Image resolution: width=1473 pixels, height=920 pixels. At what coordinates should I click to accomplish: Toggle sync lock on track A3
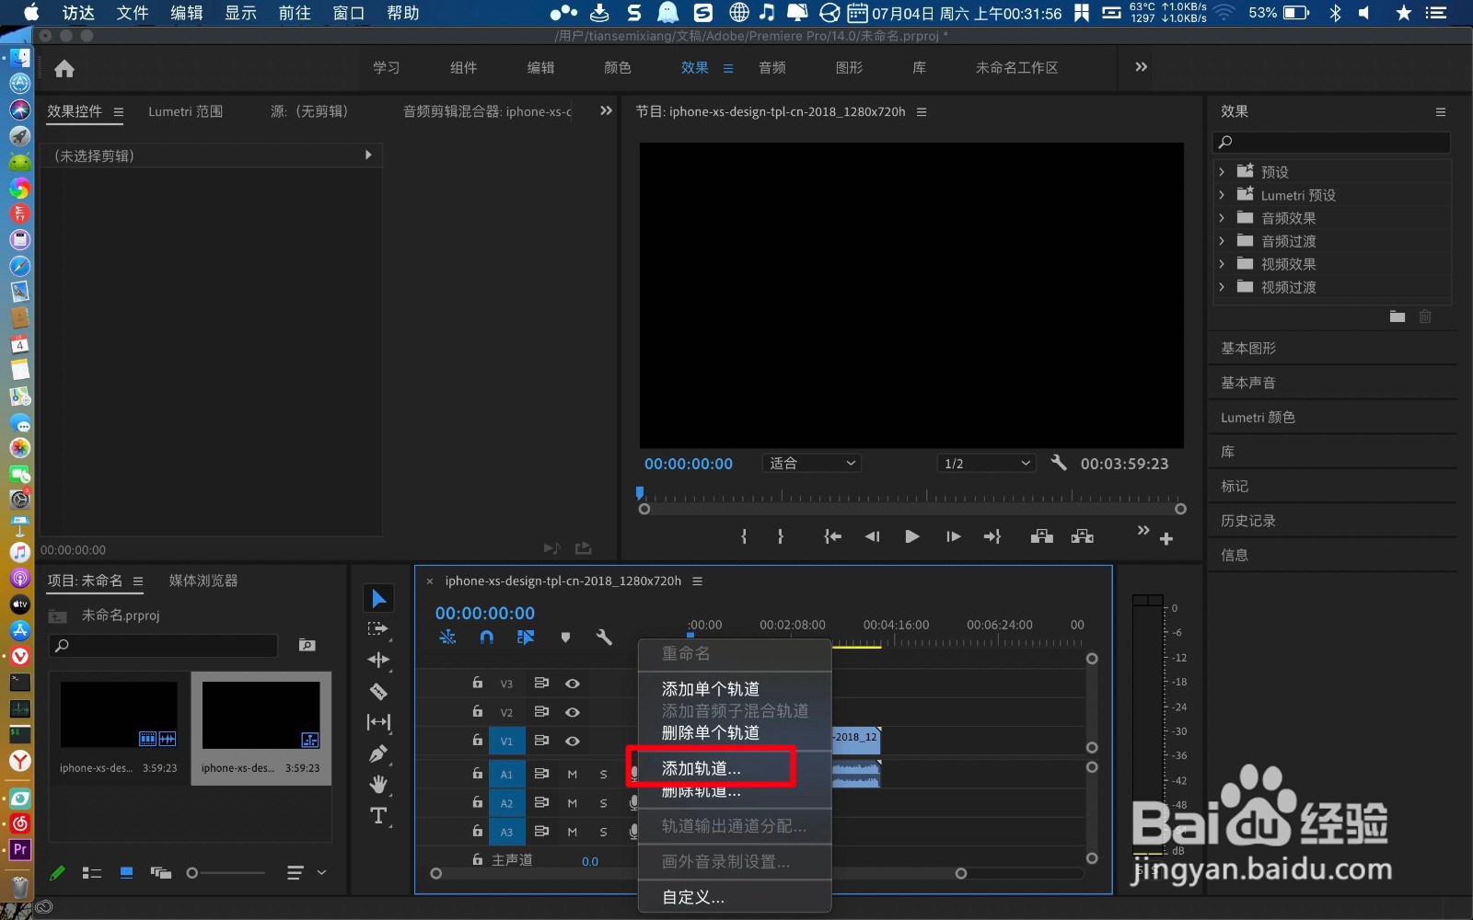tap(541, 831)
